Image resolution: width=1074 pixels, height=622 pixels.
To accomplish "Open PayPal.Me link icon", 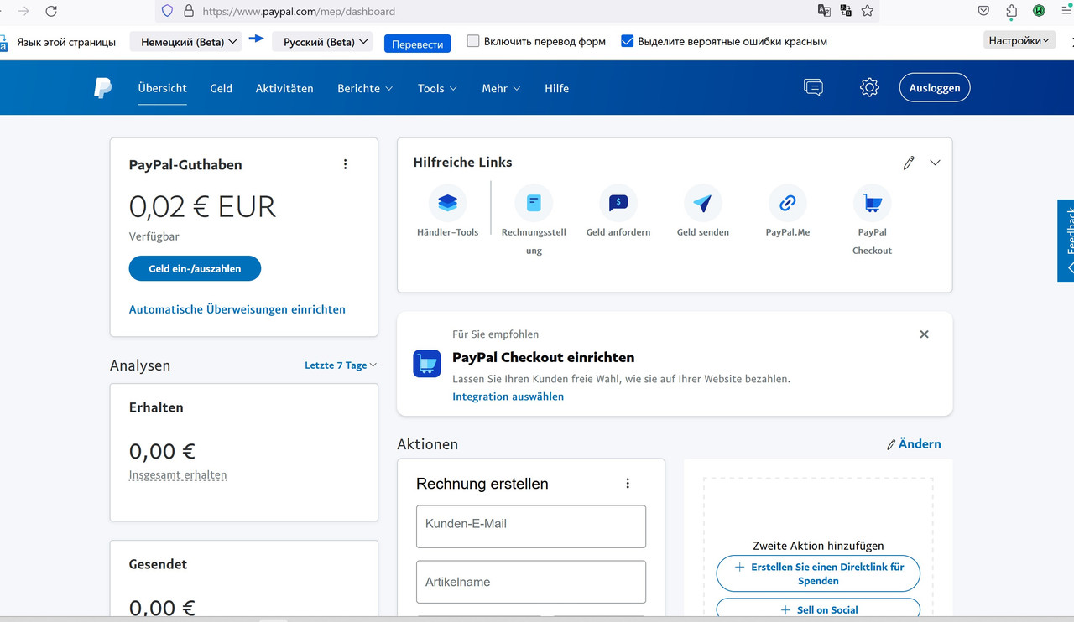I will click(787, 203).
